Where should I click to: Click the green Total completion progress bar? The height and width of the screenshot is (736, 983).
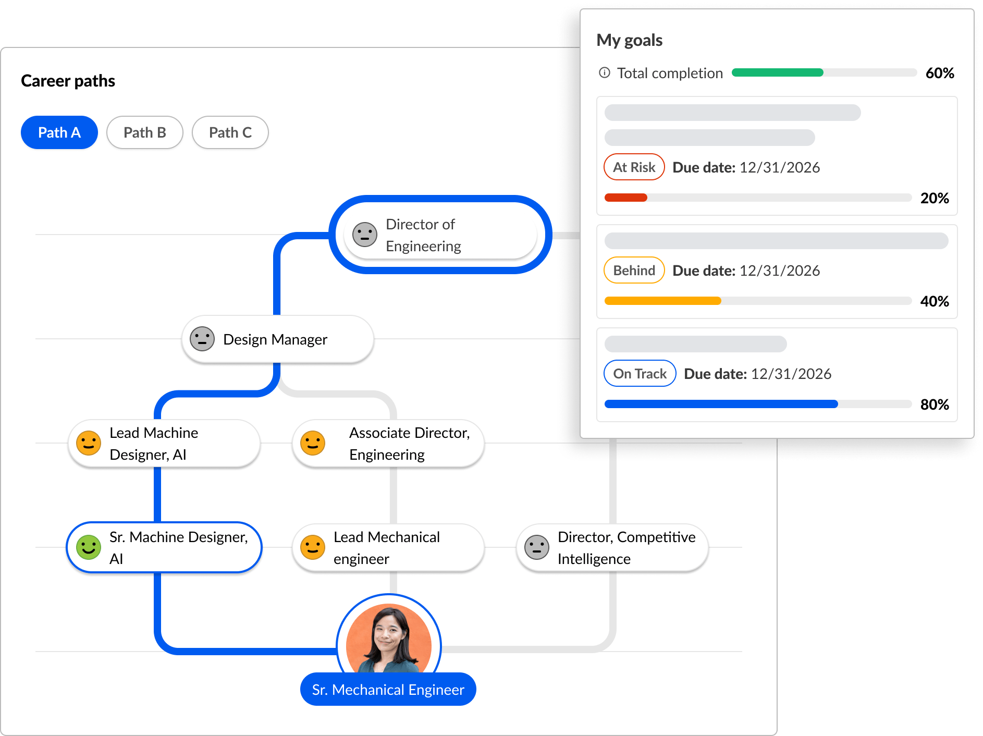click(x=824, y=72)
